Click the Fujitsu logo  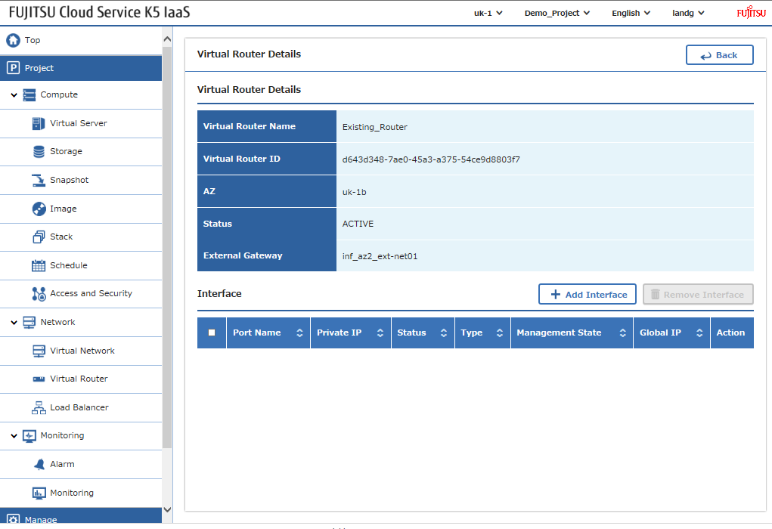click(x=752, y=12)
